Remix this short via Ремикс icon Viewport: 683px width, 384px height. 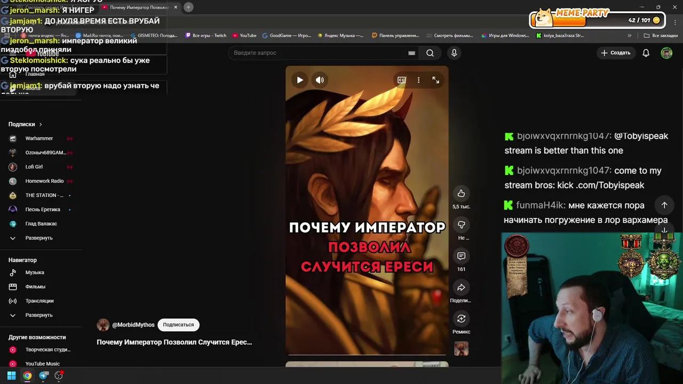click(x=461, y=319)
